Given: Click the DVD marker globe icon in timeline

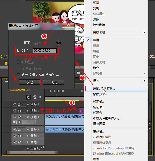Looking at the screenshot, I should pyautogui.click(x=35, y=97).
